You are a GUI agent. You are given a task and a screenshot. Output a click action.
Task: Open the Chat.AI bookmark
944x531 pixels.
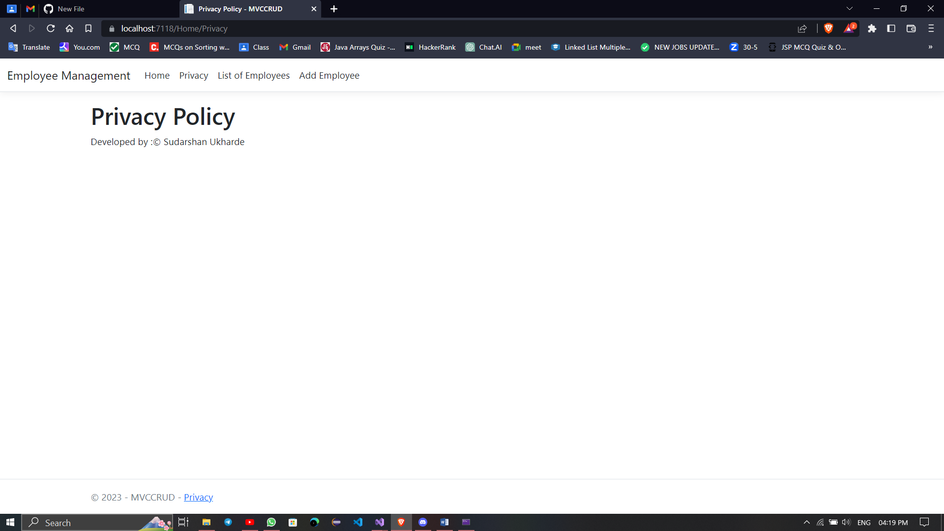(484, 47)
